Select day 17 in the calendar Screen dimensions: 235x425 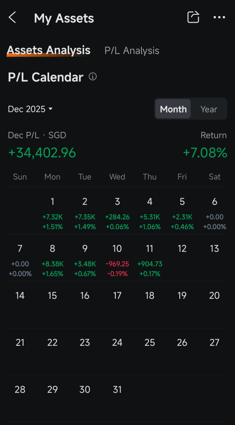click(x=117, y=295)
